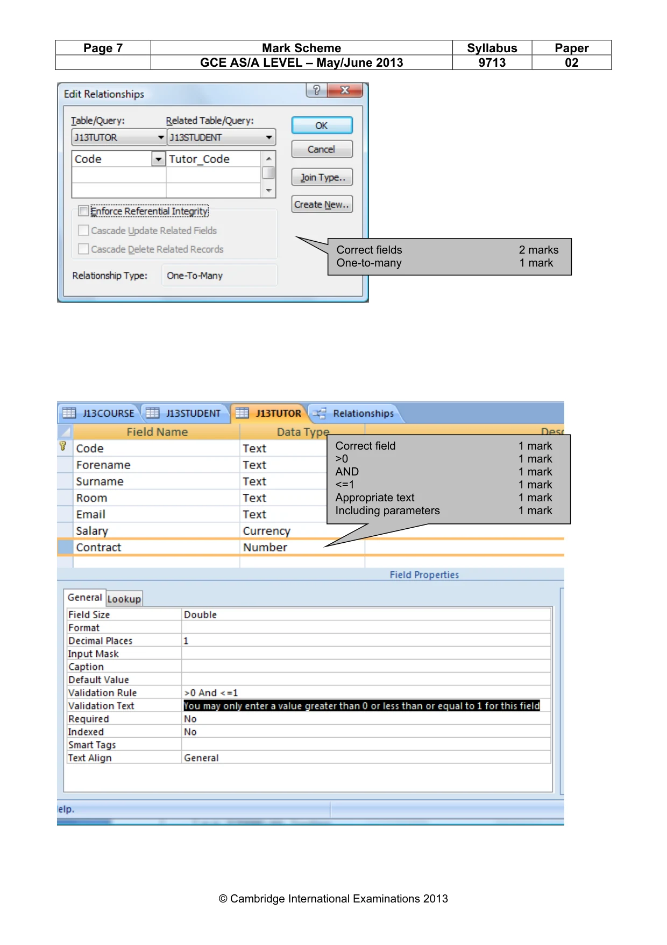Click the J13COURSE table tab icon
Screen dimensions: 667x945
pyautogui.click(x=69, y=413)
